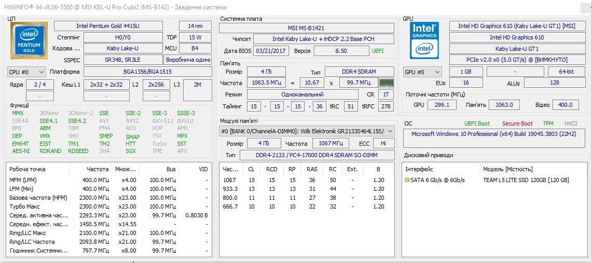
Task: Click the green UEFI label beside BIOS version
Action: coord(378,50)
